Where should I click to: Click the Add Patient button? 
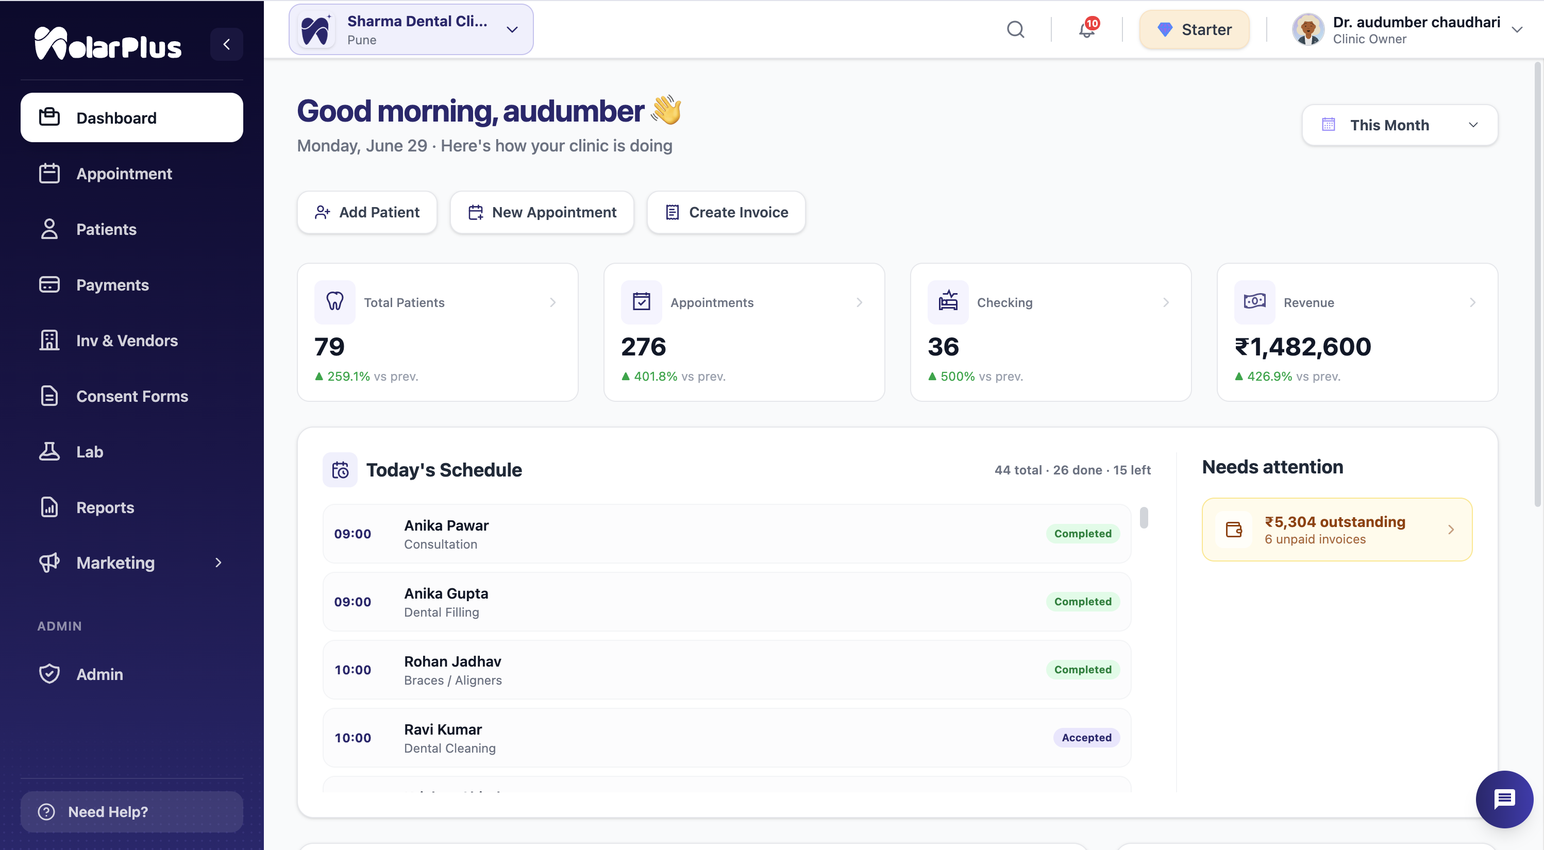tap(367, 212)
